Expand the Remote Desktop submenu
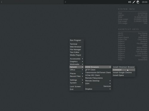 98,81
